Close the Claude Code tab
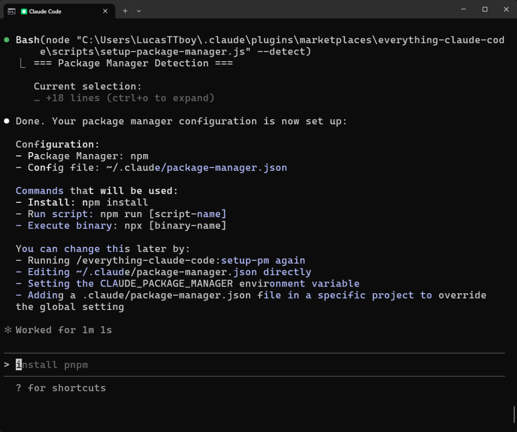517x432 pixels. (105, 11)
